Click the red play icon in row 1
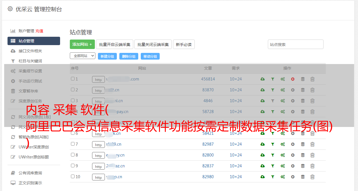358x191 pixels. [293, 79]
